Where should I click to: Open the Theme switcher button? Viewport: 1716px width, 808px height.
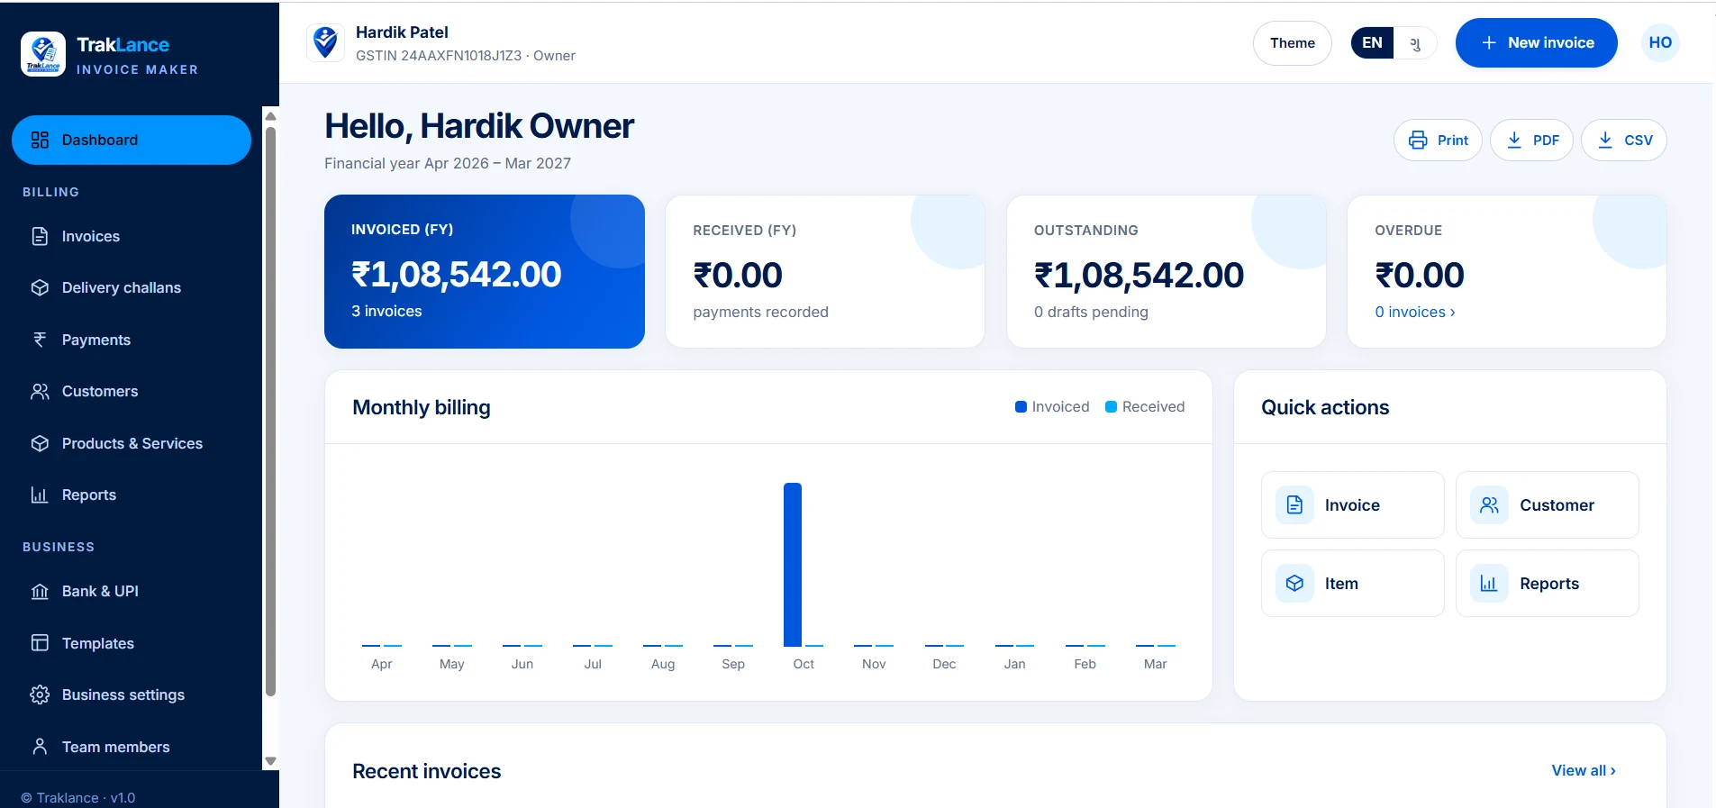[1293, 43]
